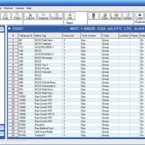
Task: Open TType 'Group' cell in row 17
Action: tap(110, 96)
